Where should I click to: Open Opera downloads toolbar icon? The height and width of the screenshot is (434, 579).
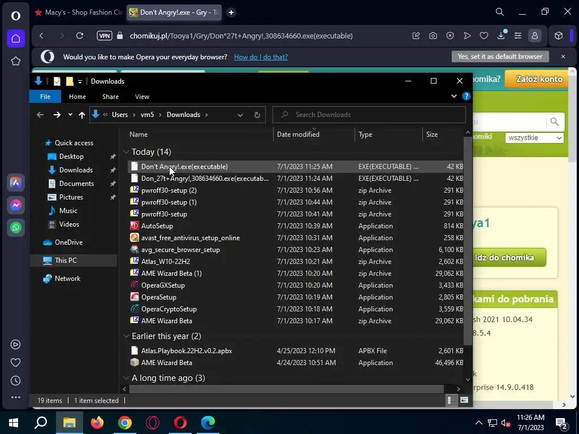point(501,36)
